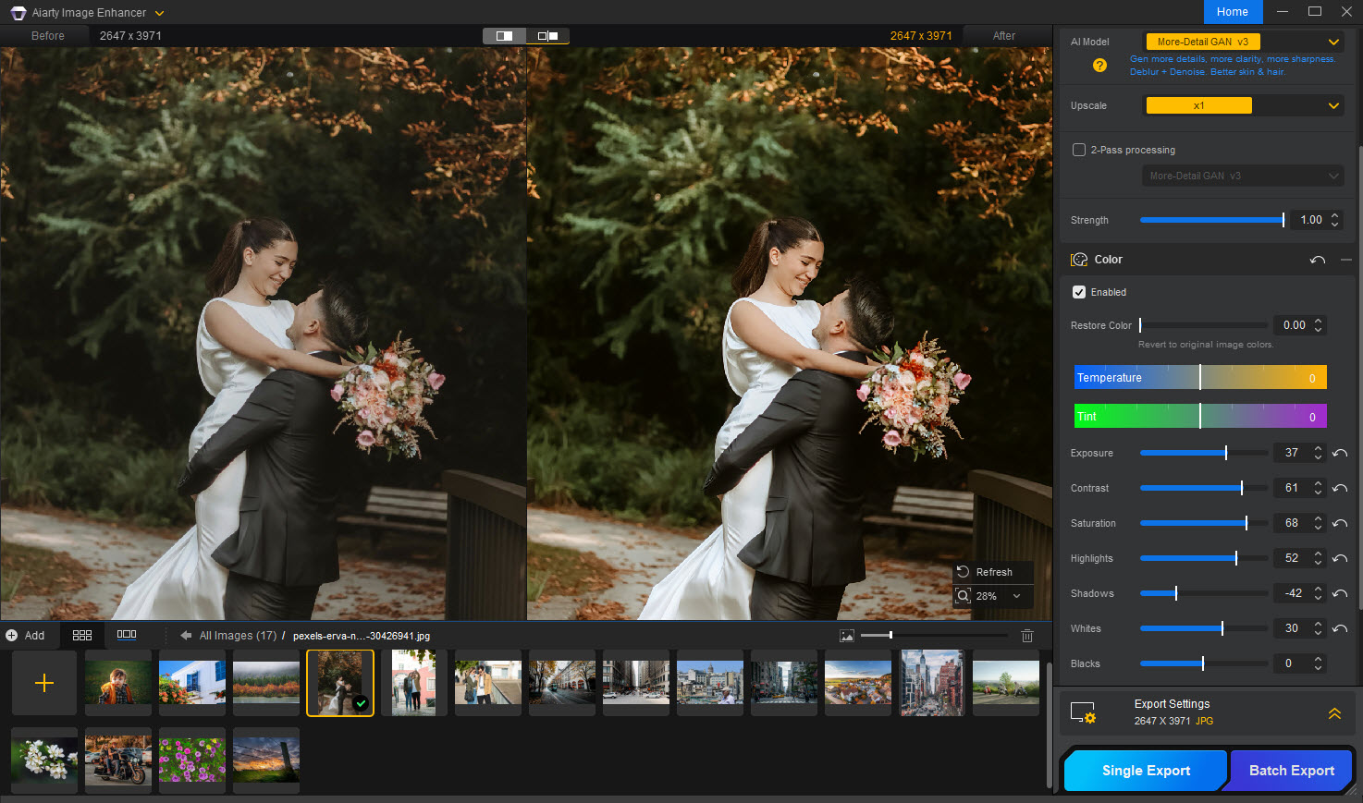Click the back arrow beside All Images
The height and width of the screenshot is (803, 1363).
pyautogui.click(x=186, y=636)
